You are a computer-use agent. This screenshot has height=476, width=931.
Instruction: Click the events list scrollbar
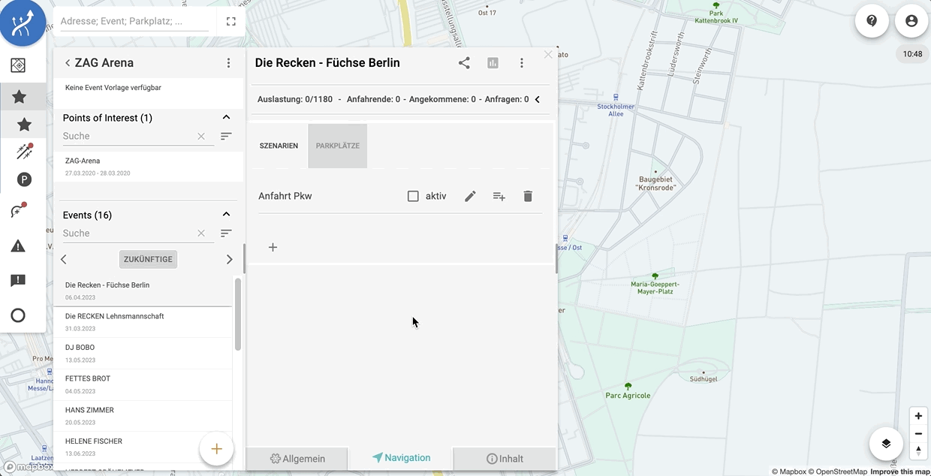click(x=238, y=314)
